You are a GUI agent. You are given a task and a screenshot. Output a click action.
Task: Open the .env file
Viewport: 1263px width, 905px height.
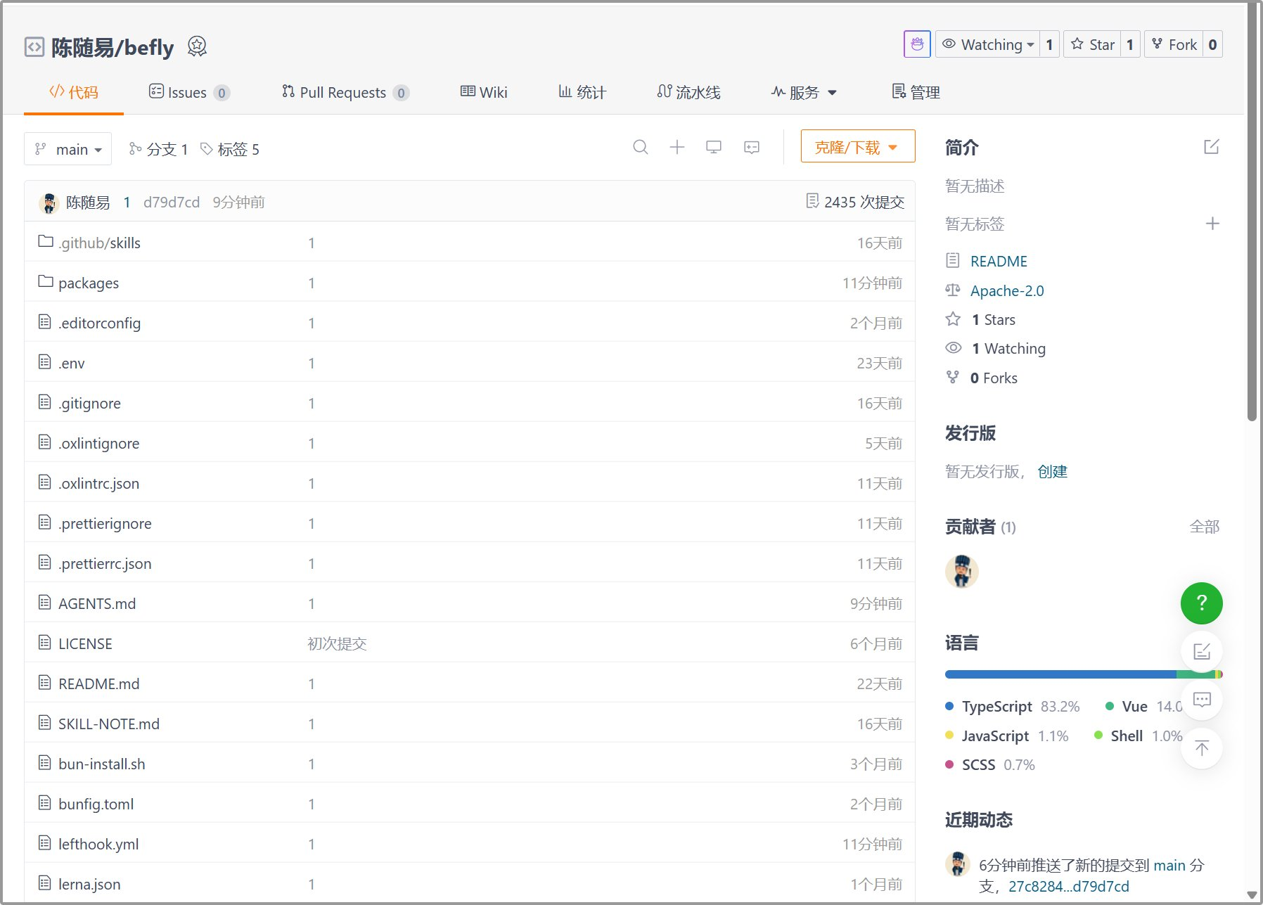tap(71, 363)
